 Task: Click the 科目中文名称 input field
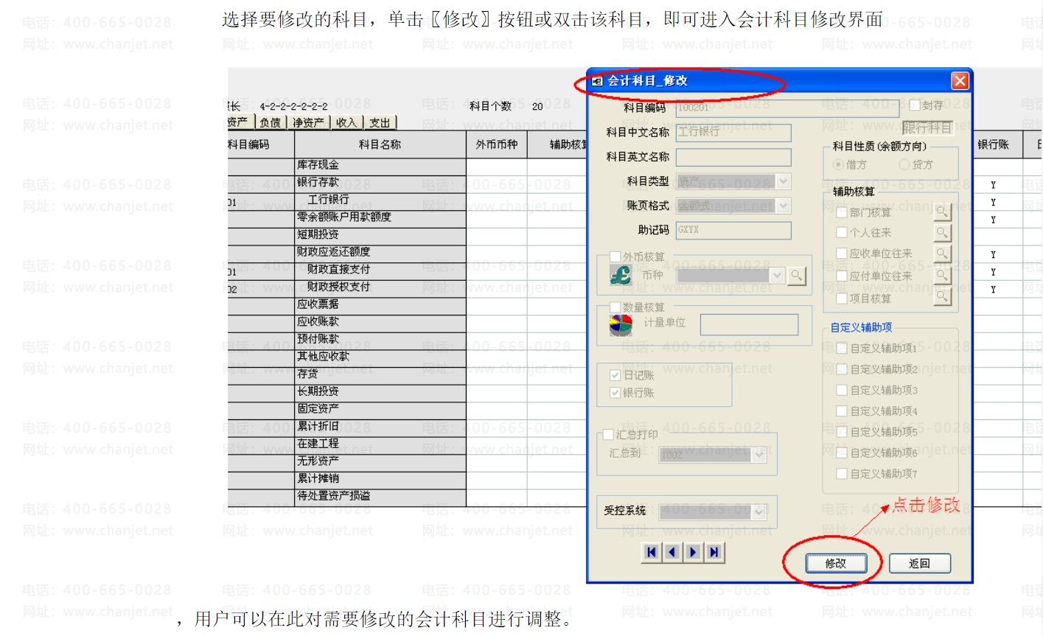[x=733, y=132]
